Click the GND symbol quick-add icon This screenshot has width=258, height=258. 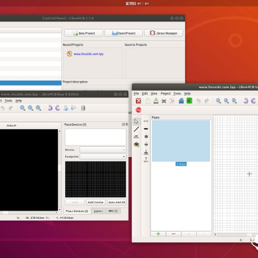click(x=146, y=152)
